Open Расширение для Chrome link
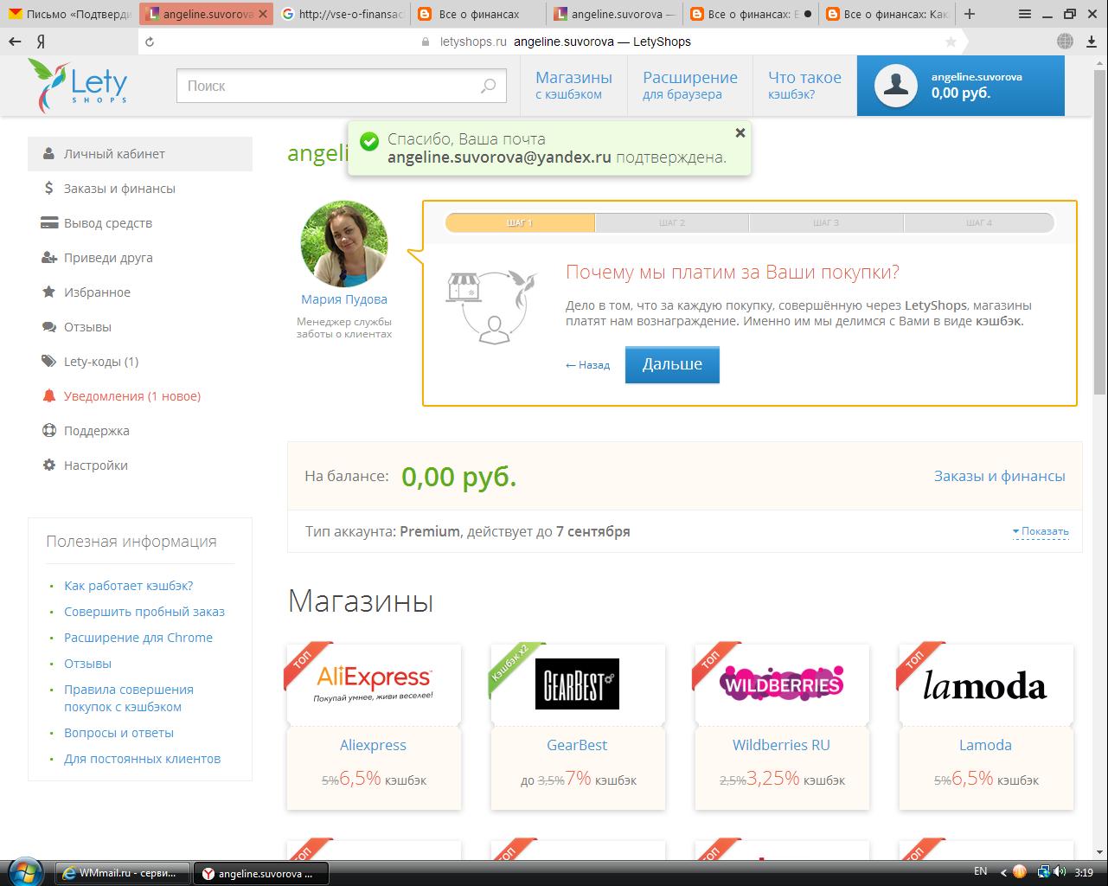Screen dimensions: 1108x886 [138, 638]
